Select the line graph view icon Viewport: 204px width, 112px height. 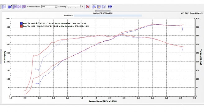click(x=15, y=7)
